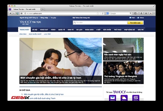Open the Google search engine selector dropdown
Screen dimensions: 163x111
(x=108, y=13)
